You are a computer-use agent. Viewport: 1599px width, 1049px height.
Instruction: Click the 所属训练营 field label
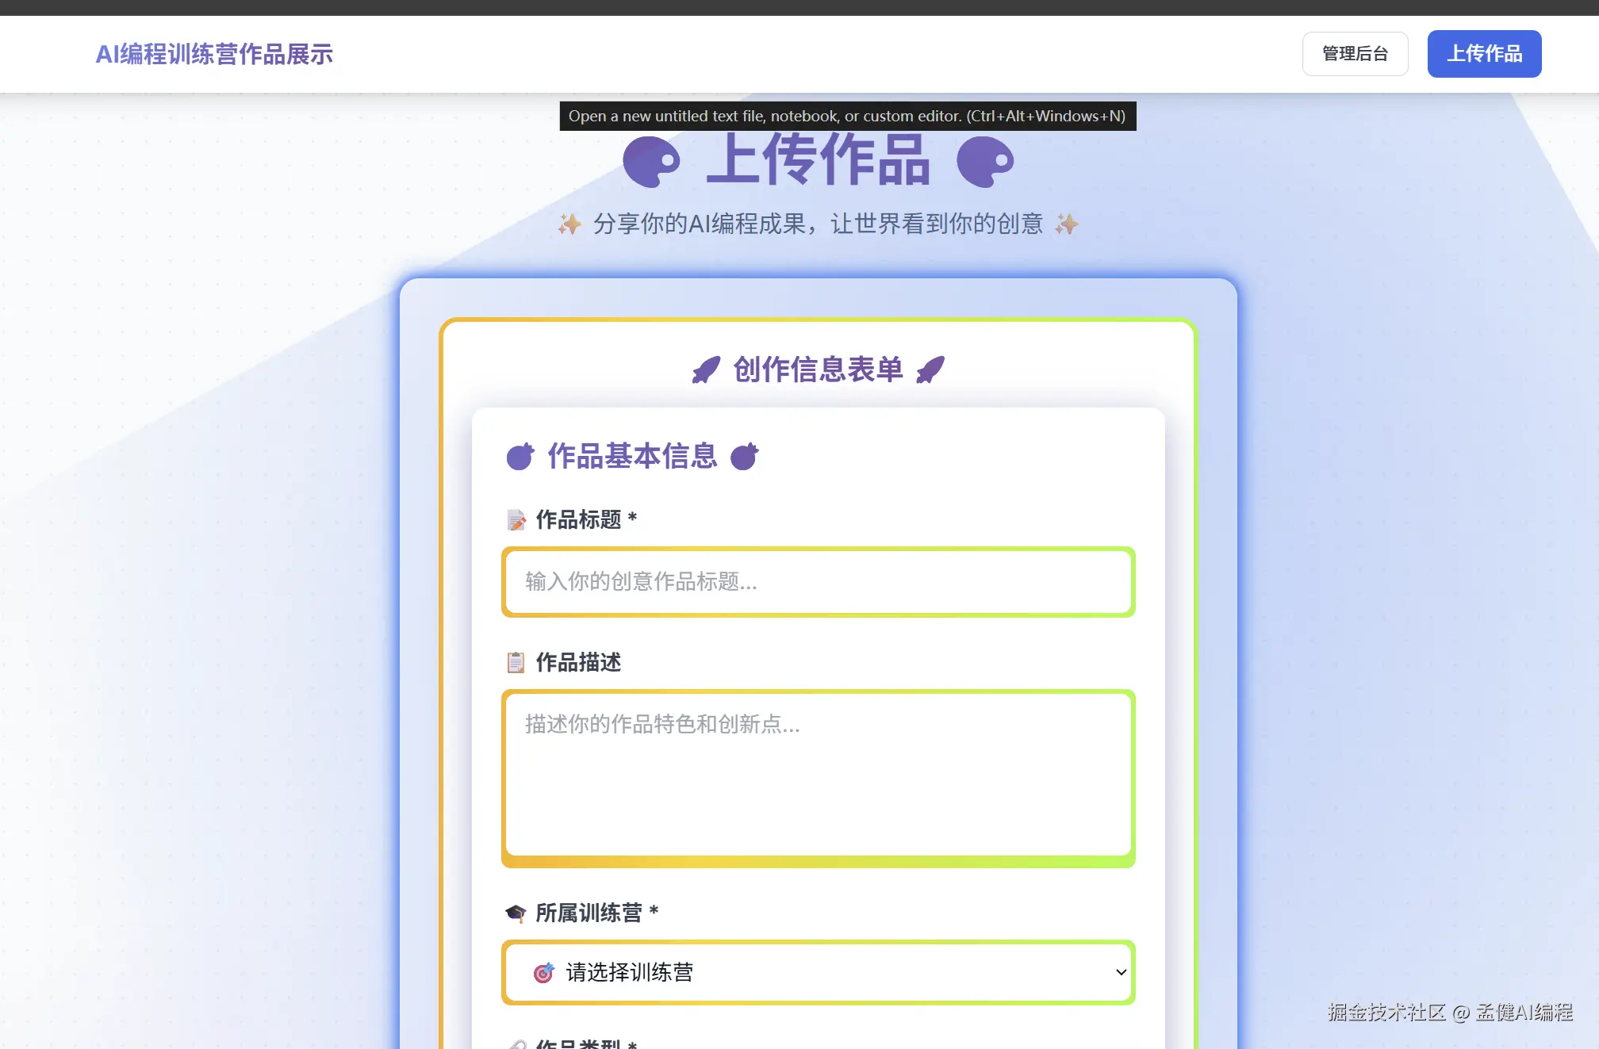[x=589, y=913]
